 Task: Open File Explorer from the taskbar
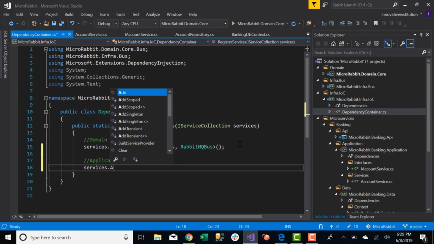(158, 237)
